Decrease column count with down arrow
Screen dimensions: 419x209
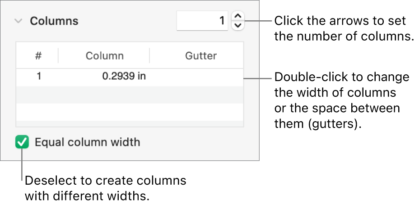point(238,25)
